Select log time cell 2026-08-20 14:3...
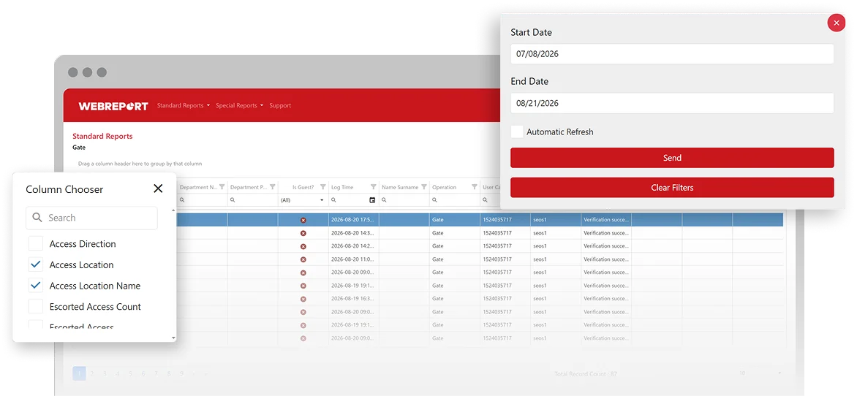This screenshot has width=857, height=396. click(x=352, y=232)
